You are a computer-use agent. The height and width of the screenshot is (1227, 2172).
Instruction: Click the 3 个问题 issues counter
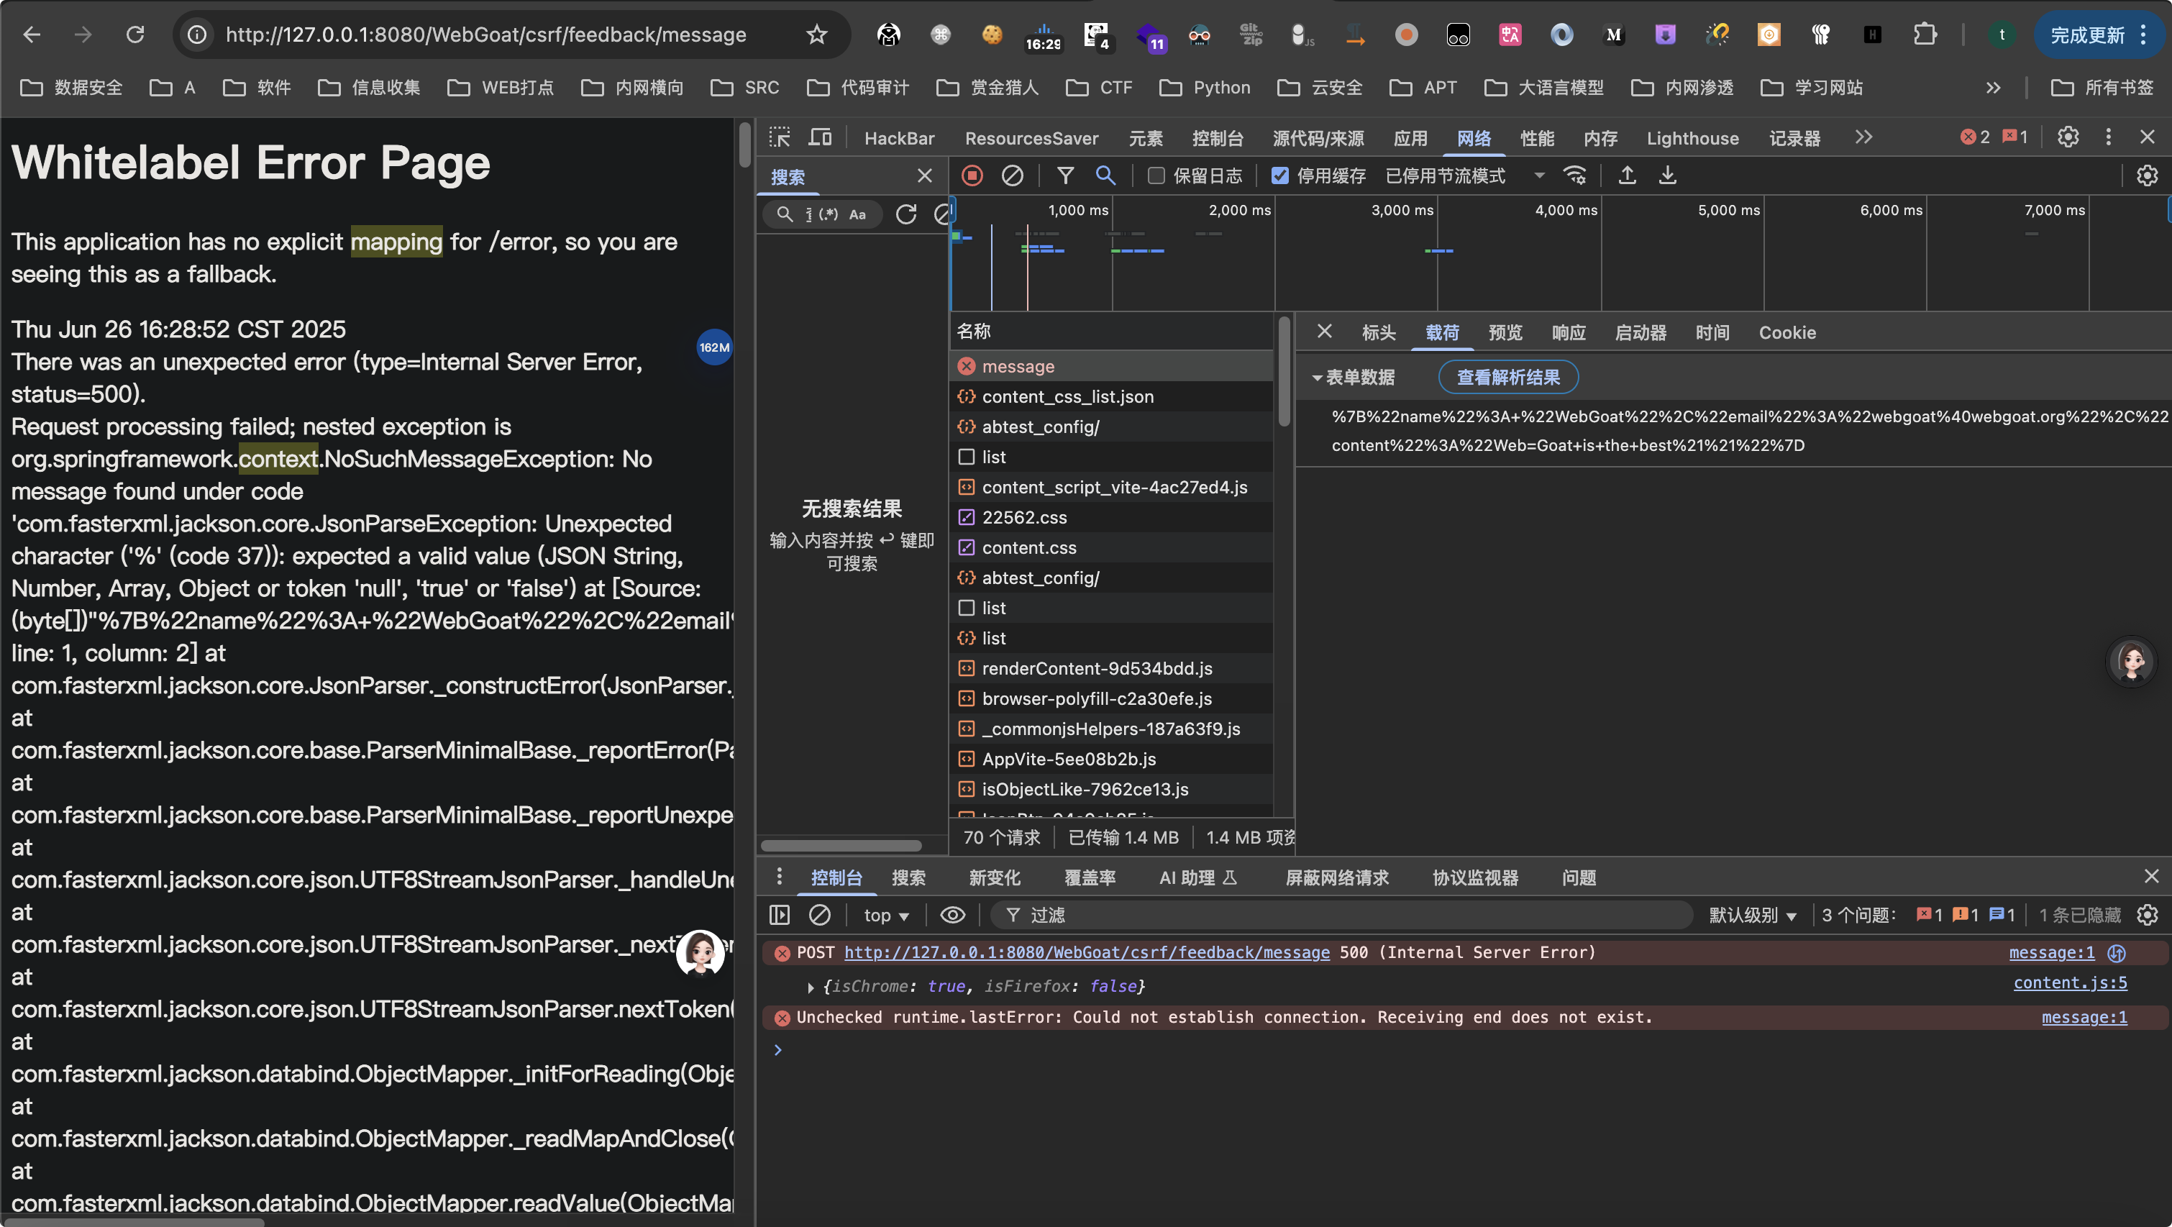point(1918,915)
